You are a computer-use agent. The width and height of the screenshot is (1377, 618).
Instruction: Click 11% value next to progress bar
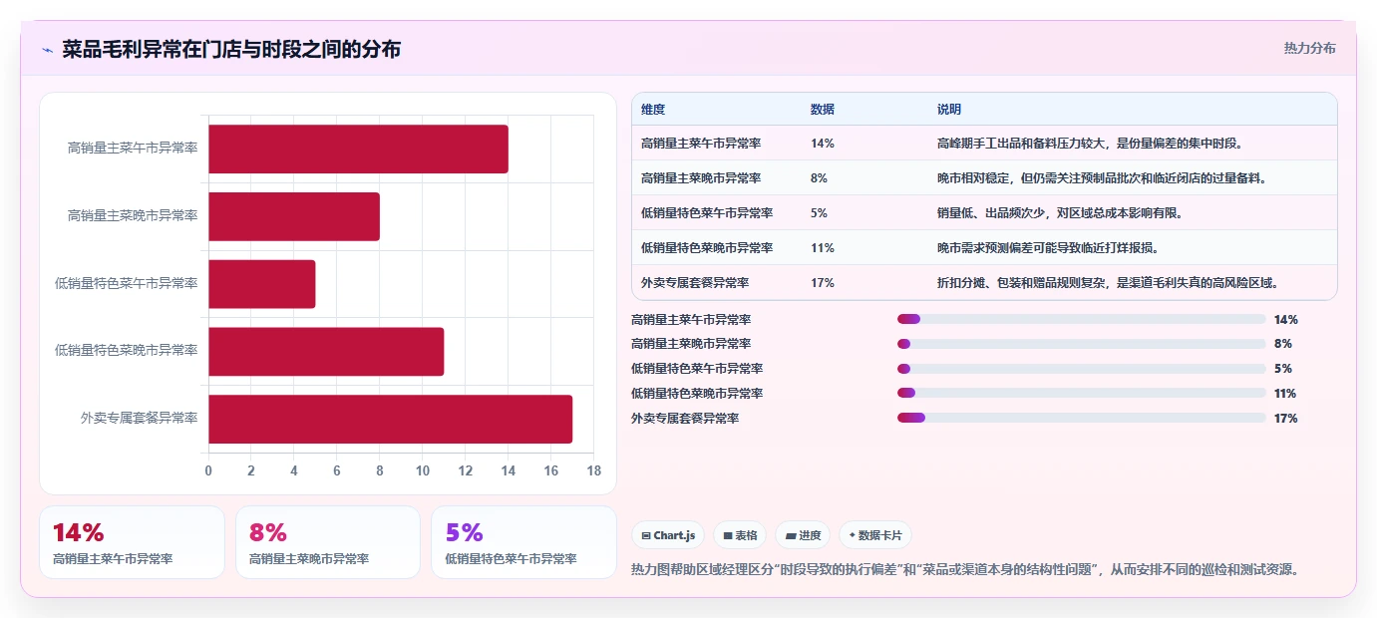point(1285,394)
